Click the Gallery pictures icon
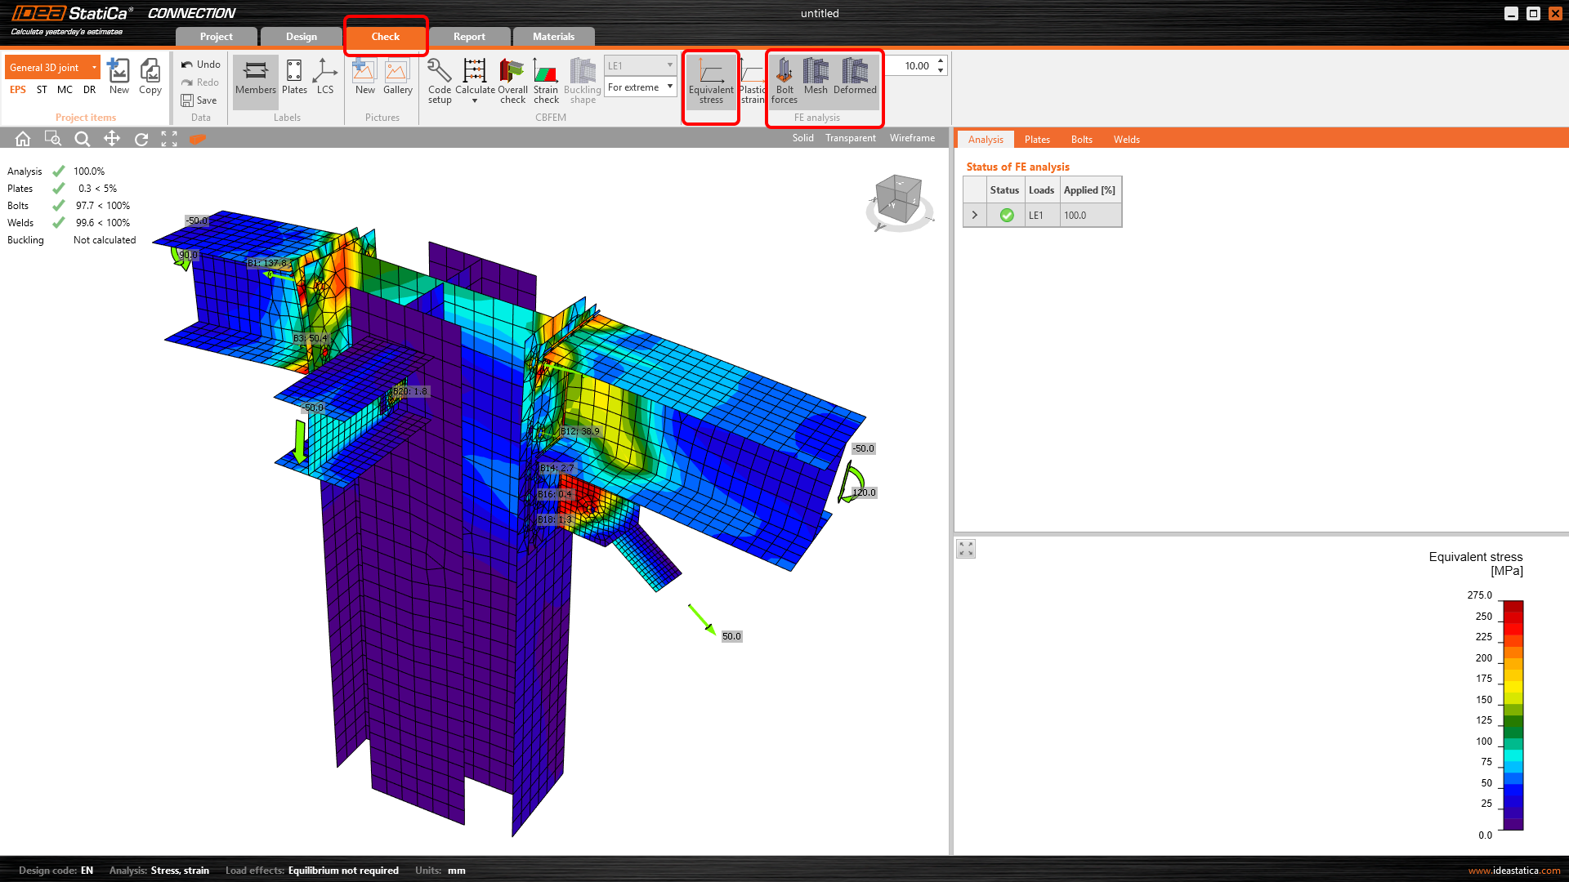Viewport: 1569px width, 882px height. tap(397, 79)
